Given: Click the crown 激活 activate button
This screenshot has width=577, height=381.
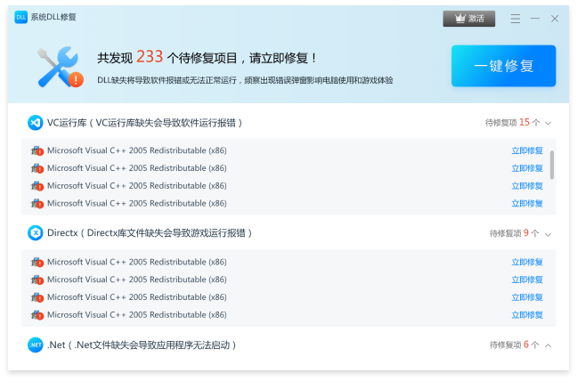Looking at the screenshot, I should coord(468,19).
